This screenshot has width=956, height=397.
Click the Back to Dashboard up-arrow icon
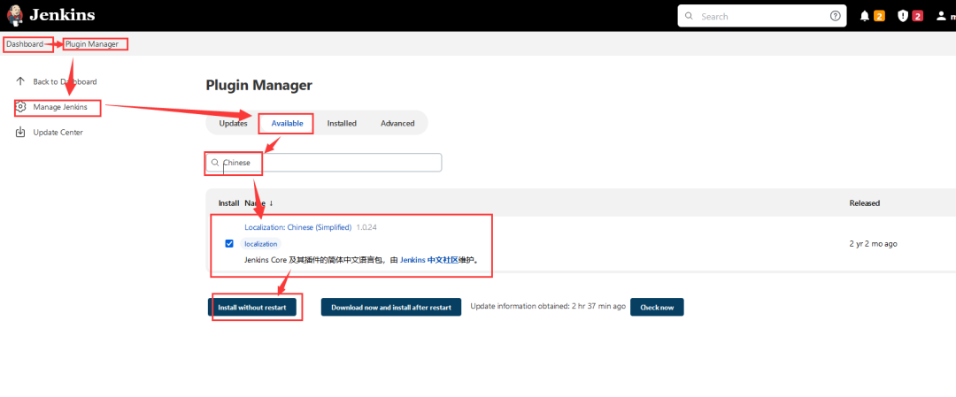click(x=20, y=81)
